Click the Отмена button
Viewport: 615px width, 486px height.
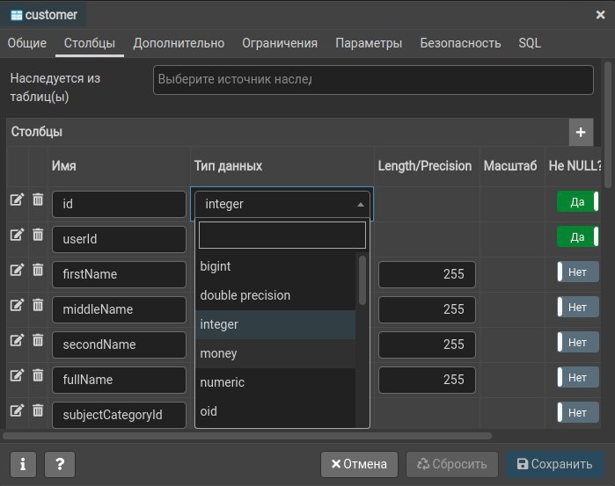[359, 464]
